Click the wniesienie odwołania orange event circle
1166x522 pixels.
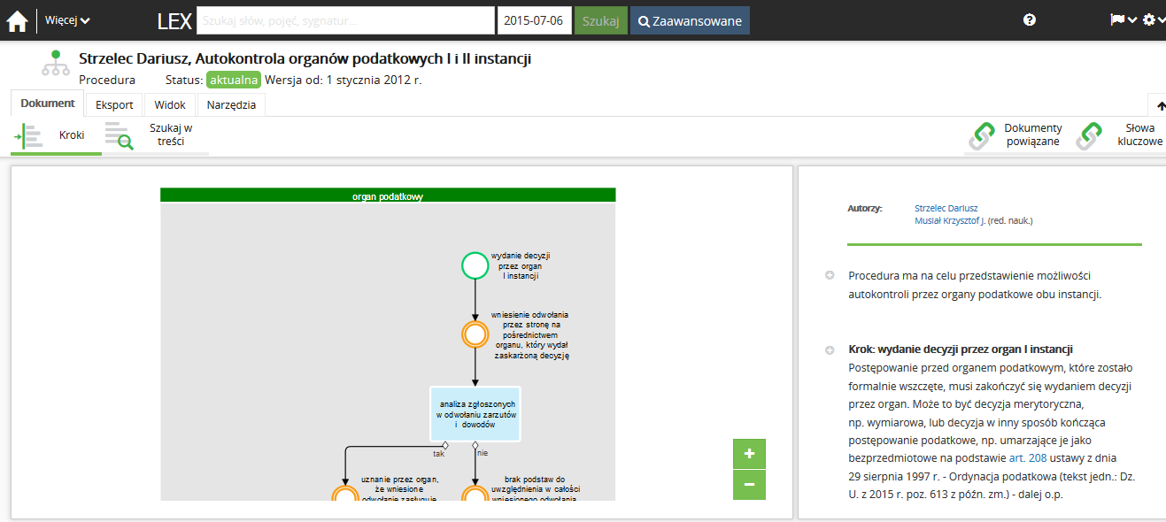coord(475,334)
